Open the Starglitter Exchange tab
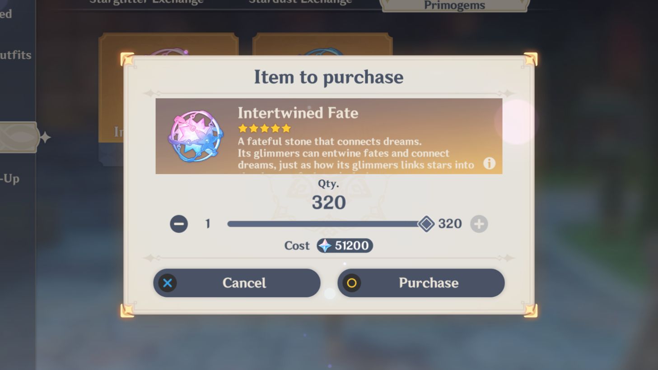The height and width of the screenshot is (370, 658). 146,2
